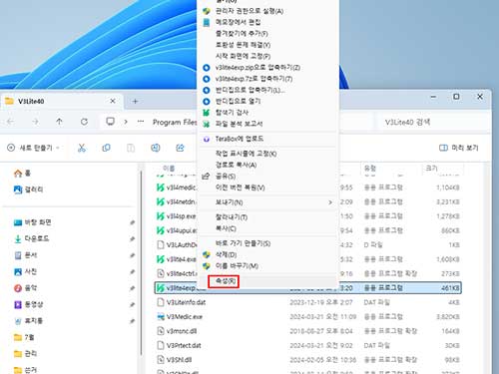Select '작업 표시줄에 고정(K)' entry
The image size is (499, 374).
click(x=246, y=154)
